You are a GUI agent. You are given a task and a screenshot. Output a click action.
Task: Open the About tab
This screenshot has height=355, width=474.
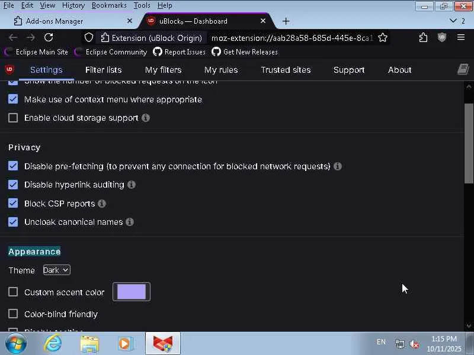click(399, 70)
